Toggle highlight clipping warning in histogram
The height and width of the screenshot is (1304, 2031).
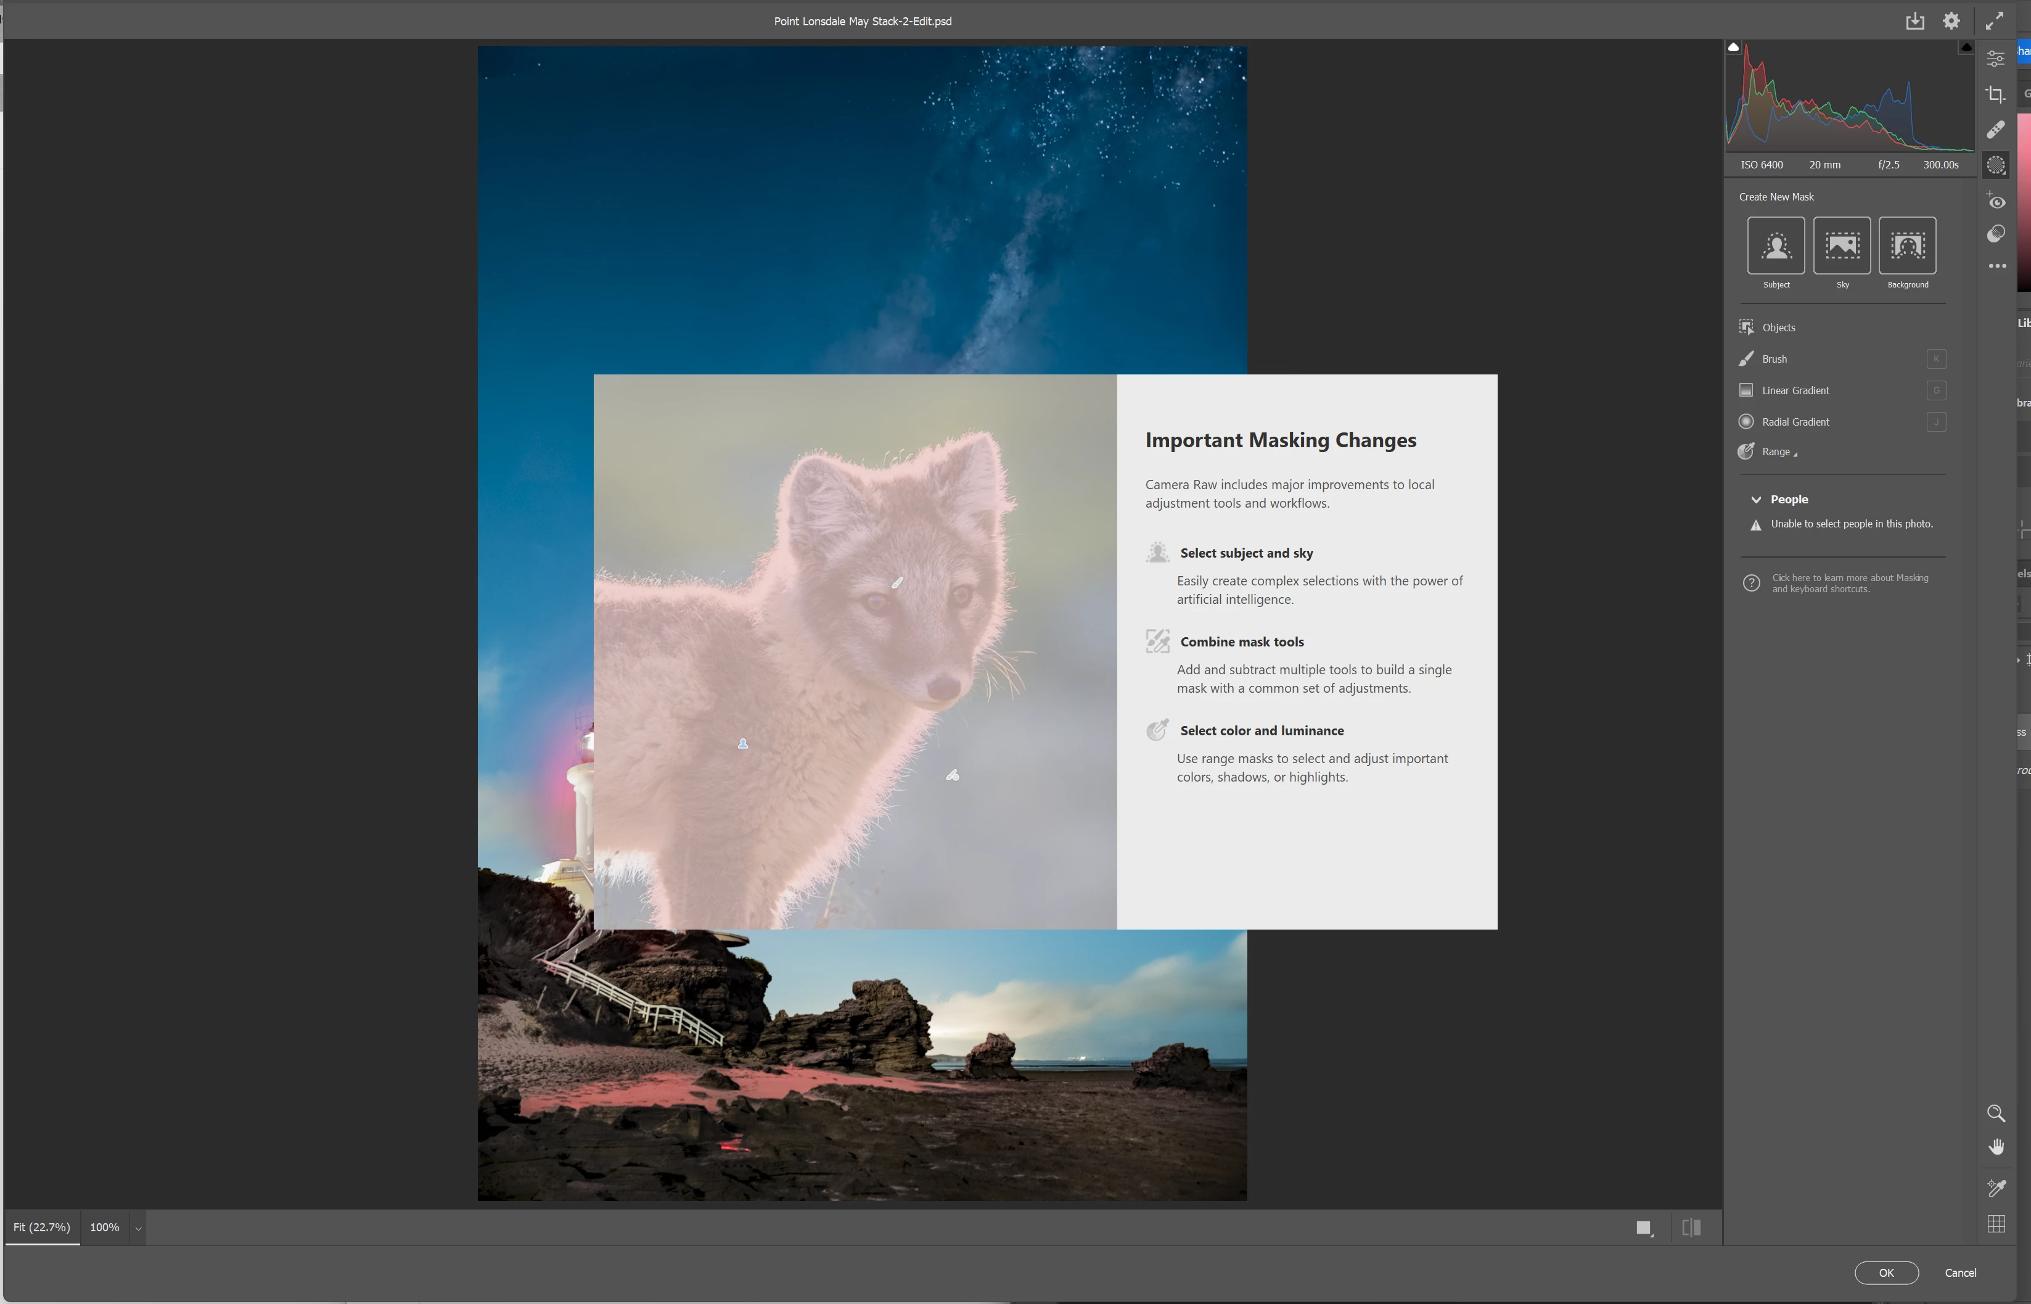click(x=1966, y=48)
